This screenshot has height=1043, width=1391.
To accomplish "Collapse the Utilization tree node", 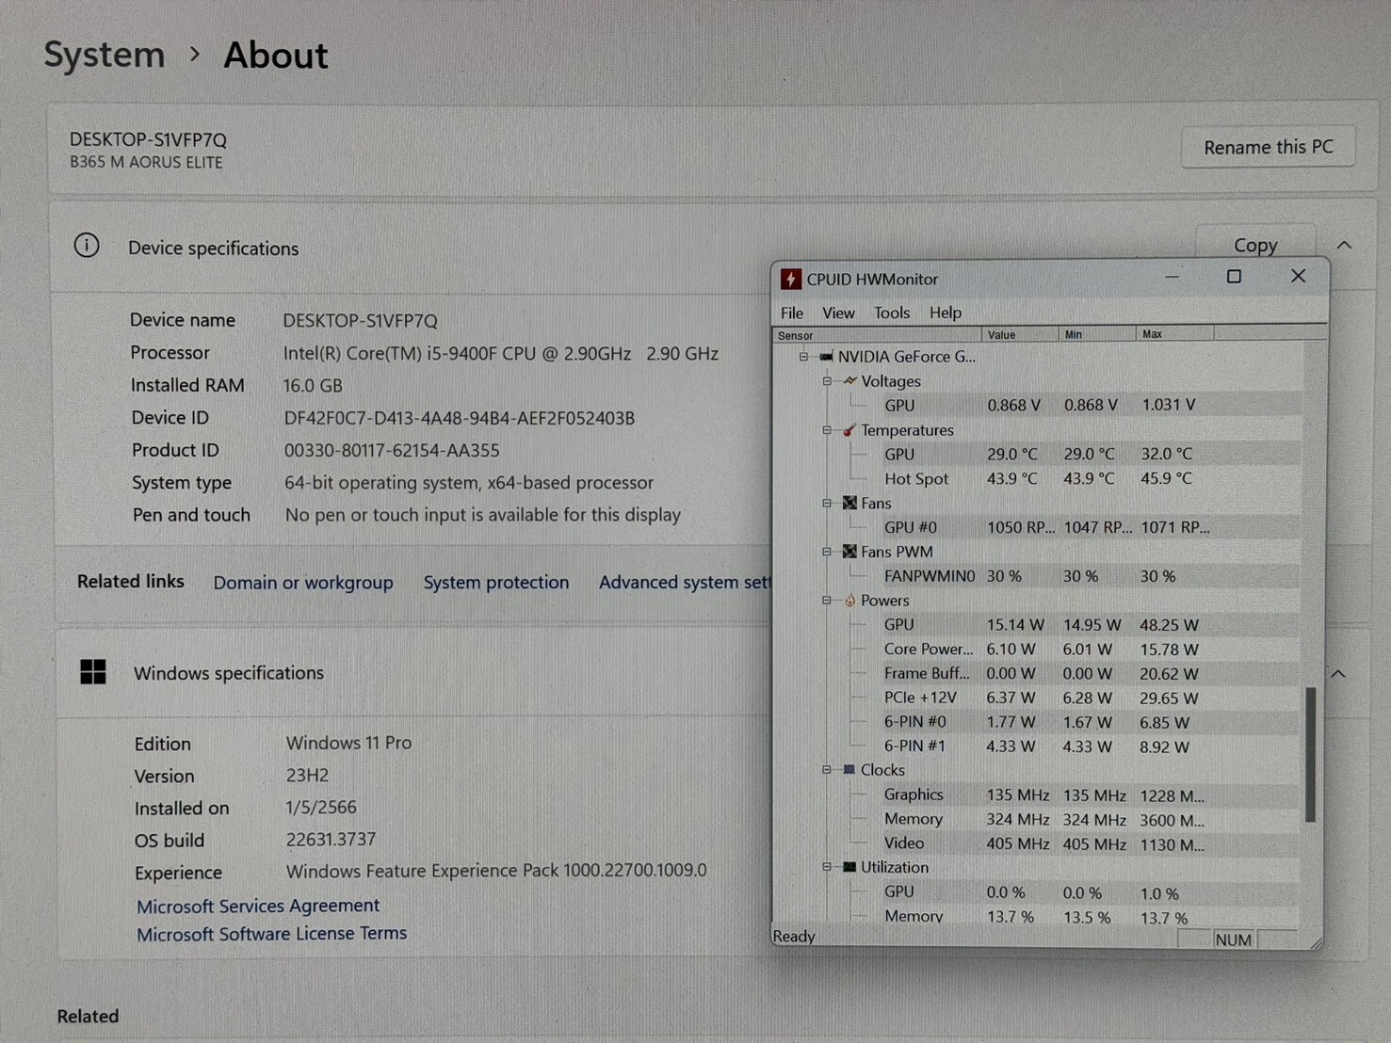I will coord(827,867).
